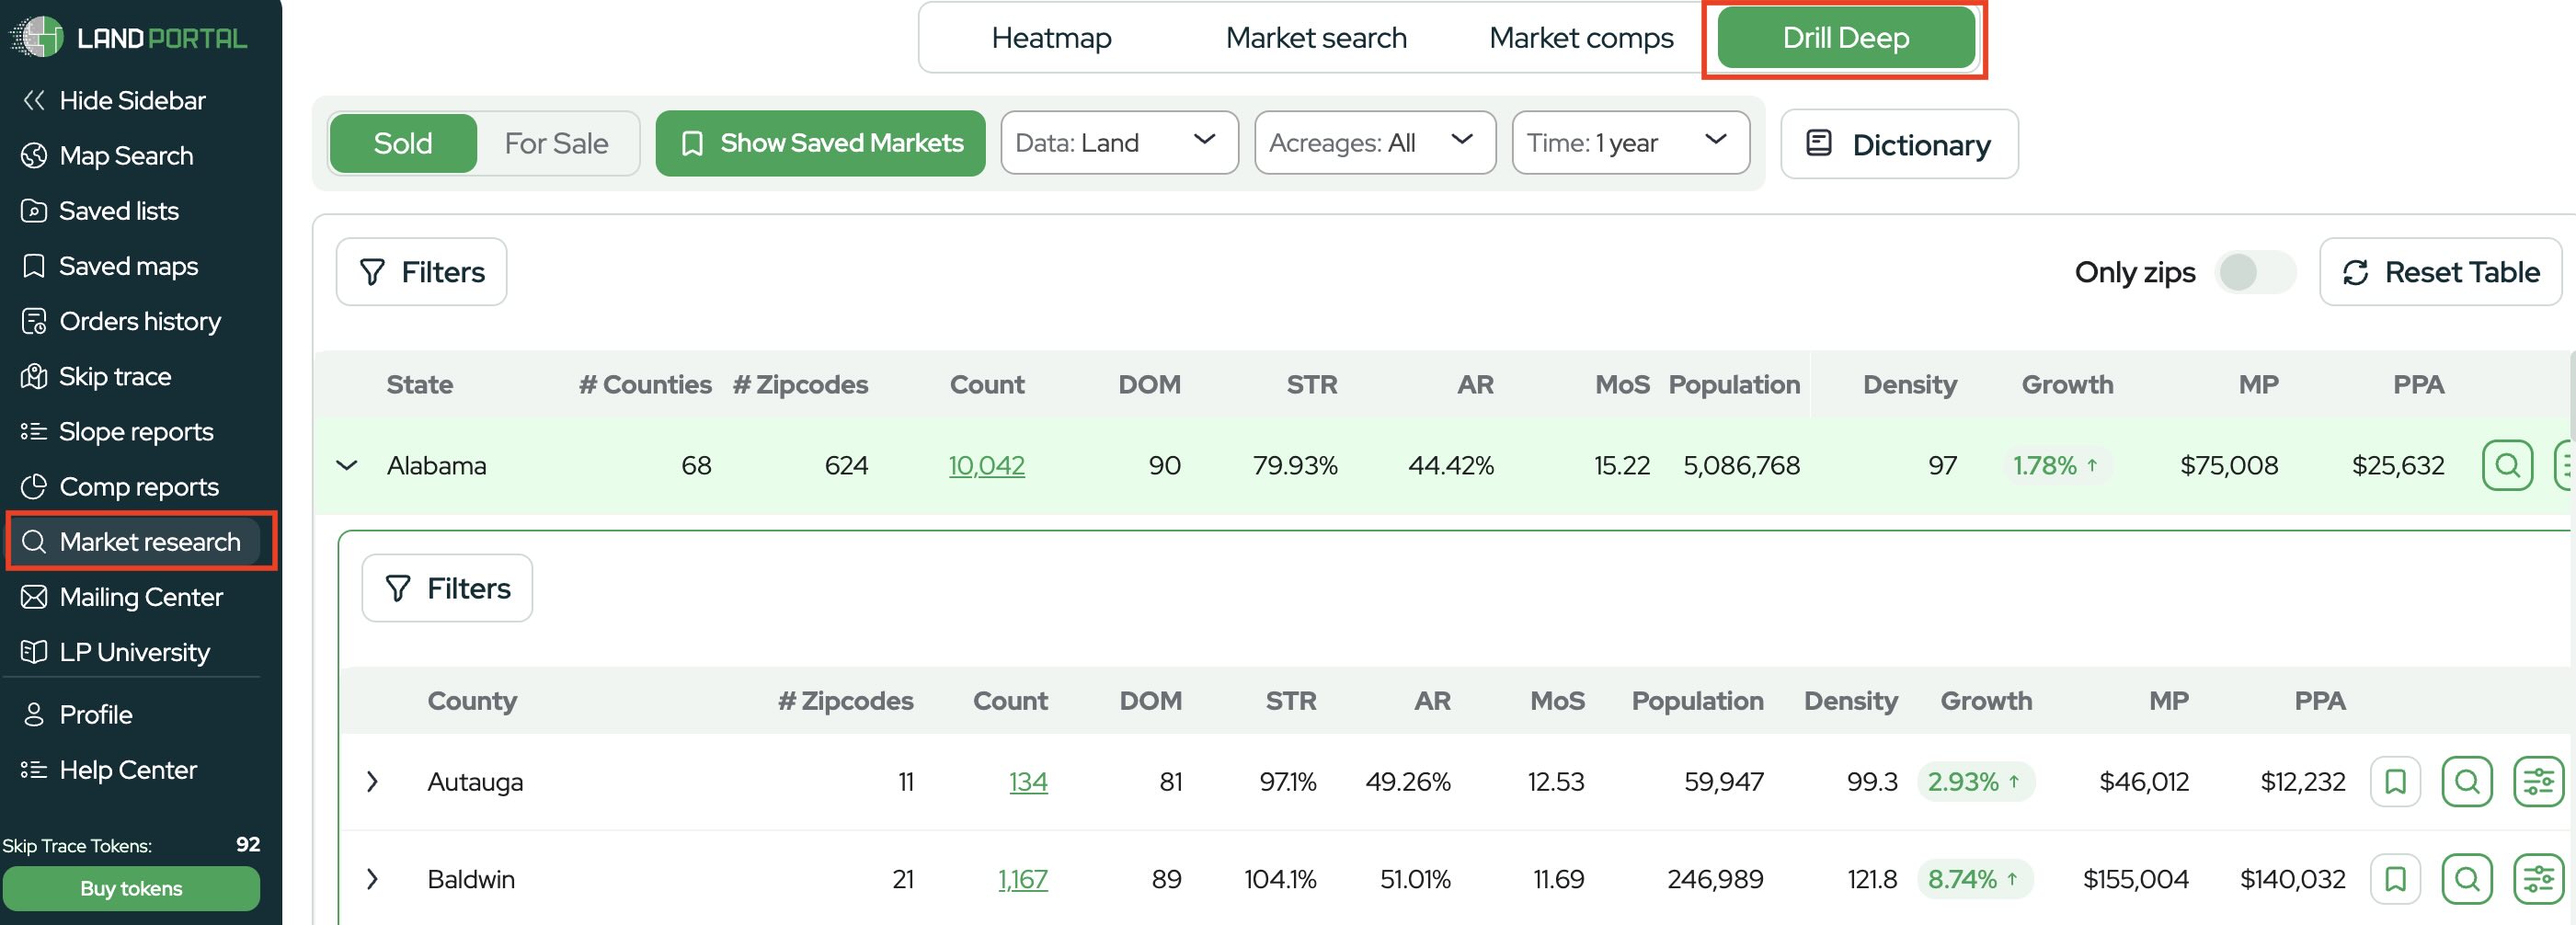Switch to the Heatmap tab
This screenshot has height=925, width=2576.
1051,38
